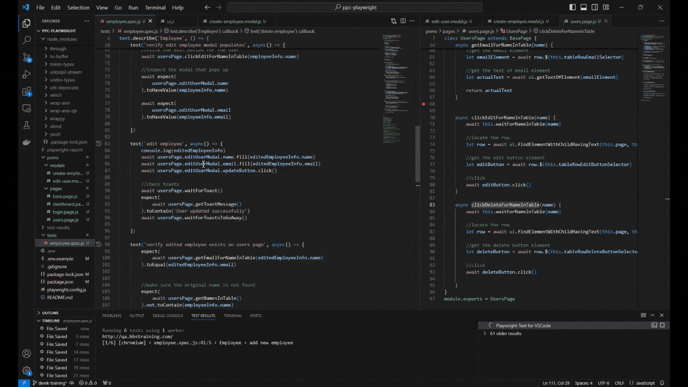
Task: Open the Run and Debug view
Action: (x=26, y=75)
